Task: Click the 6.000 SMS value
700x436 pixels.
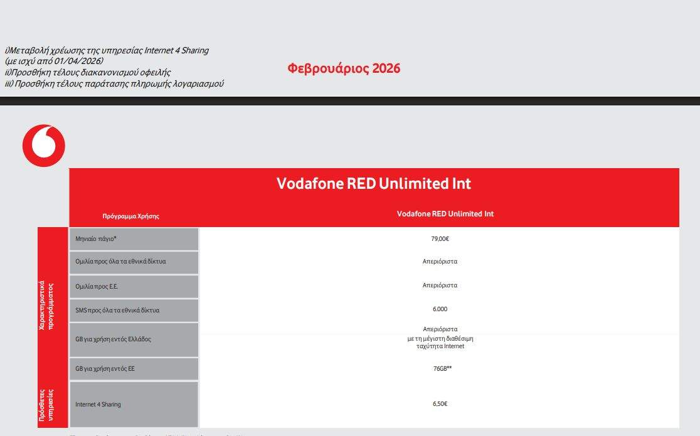Action: pyautogui.click(x=440, y=309)
